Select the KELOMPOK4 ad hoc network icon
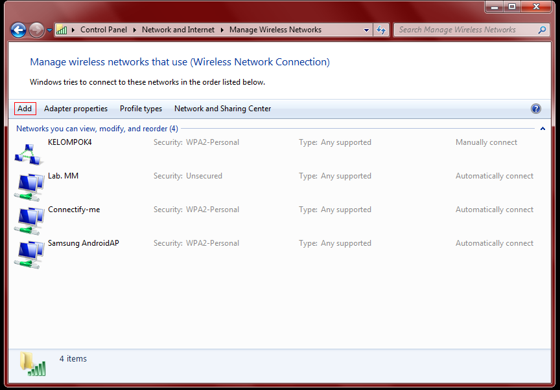Image resolution: width=560 pixels, height=390 pixels. (29, 155)
